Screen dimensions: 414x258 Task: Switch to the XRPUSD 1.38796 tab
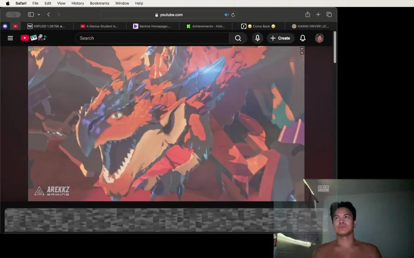(47, 26)
